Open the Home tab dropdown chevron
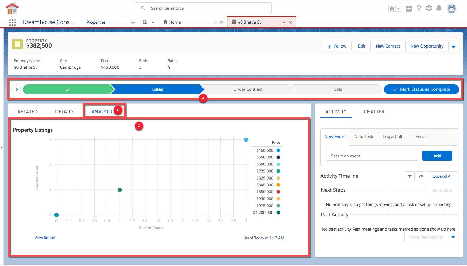The image size is (467, 266). coord(215,22)
